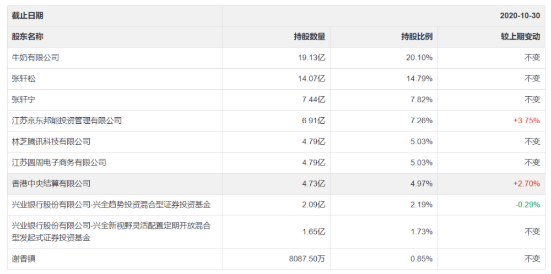Click the 股东名称 column header
The image size is (551, 274).
[28, 36]
